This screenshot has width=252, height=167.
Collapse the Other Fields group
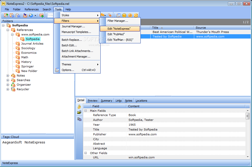pyautogui.click(x=86, y=153)
